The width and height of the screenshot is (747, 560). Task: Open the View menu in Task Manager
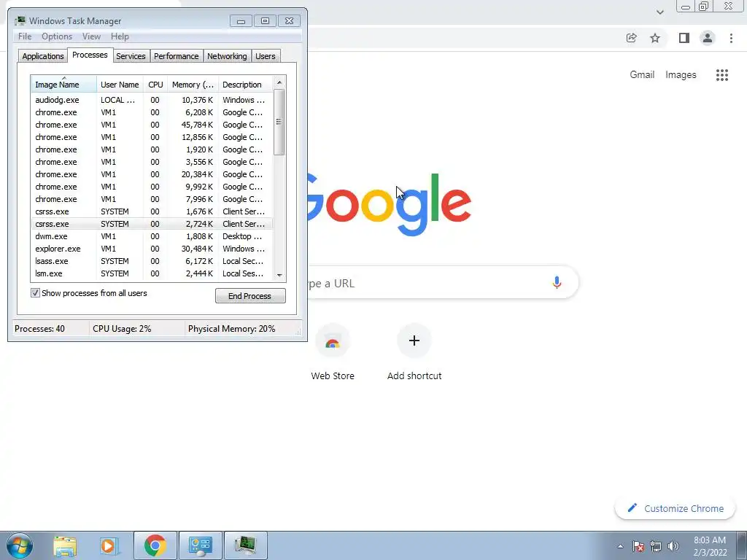(x=91, y=36)
